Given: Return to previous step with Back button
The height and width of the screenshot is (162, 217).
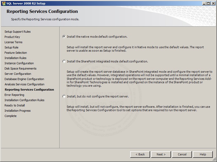Looking at the screenshot, I should 140,154.
